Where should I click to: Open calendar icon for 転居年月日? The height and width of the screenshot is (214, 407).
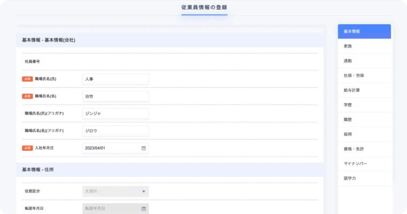click(x=144, y=209)
